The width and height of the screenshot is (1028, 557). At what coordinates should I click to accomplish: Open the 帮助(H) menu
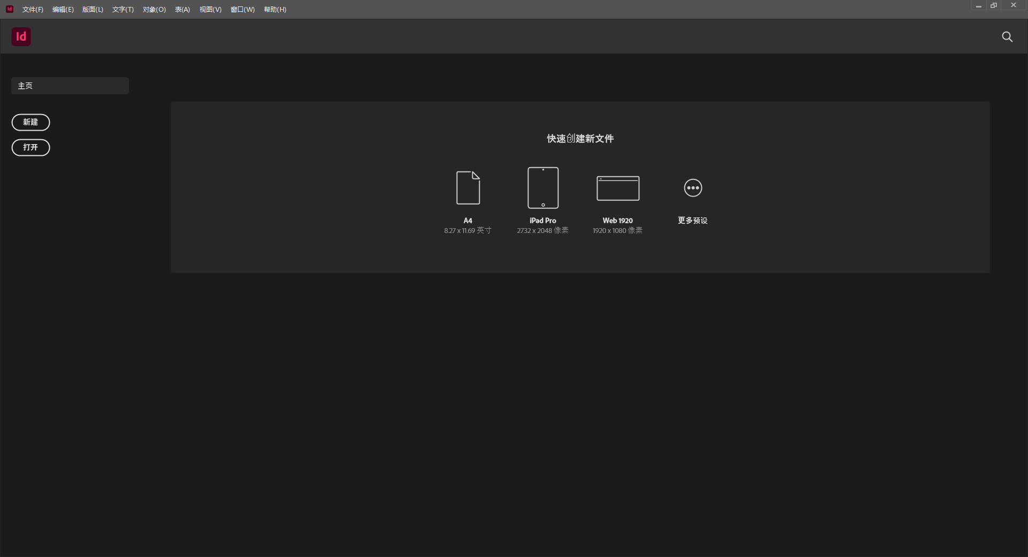275,10
